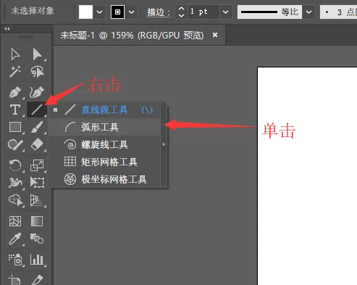Select the Perspective Grid tool
This screenshot has height=285, width=357.
tap(37, 200)
